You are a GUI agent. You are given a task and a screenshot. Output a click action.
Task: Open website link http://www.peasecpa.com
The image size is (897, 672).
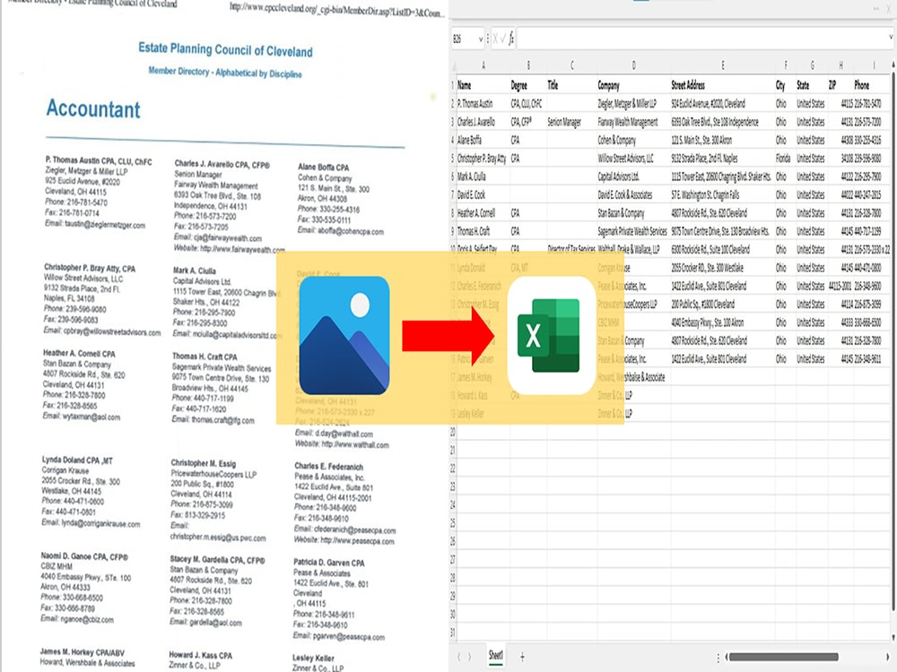tap(358, 540)
